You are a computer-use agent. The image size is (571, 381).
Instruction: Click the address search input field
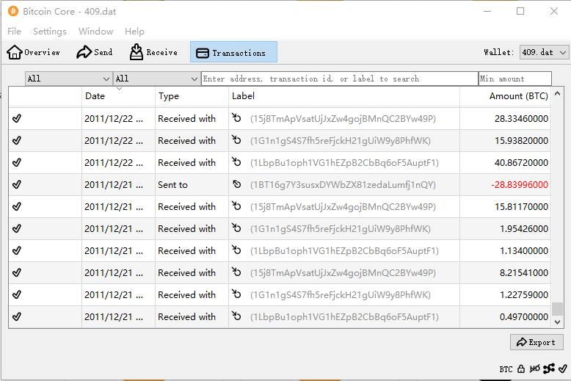(x=339, y=79)
